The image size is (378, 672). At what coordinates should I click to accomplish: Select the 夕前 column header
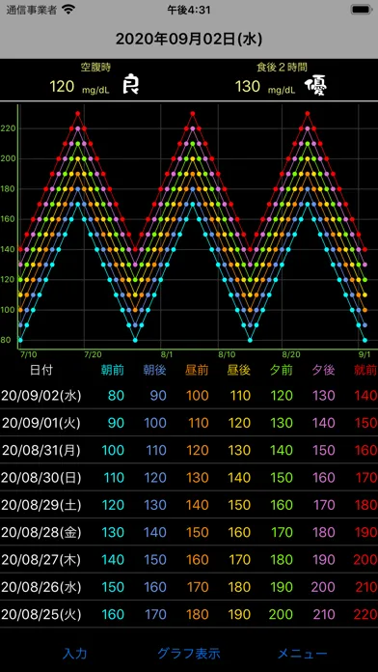[x=282, y=371]
